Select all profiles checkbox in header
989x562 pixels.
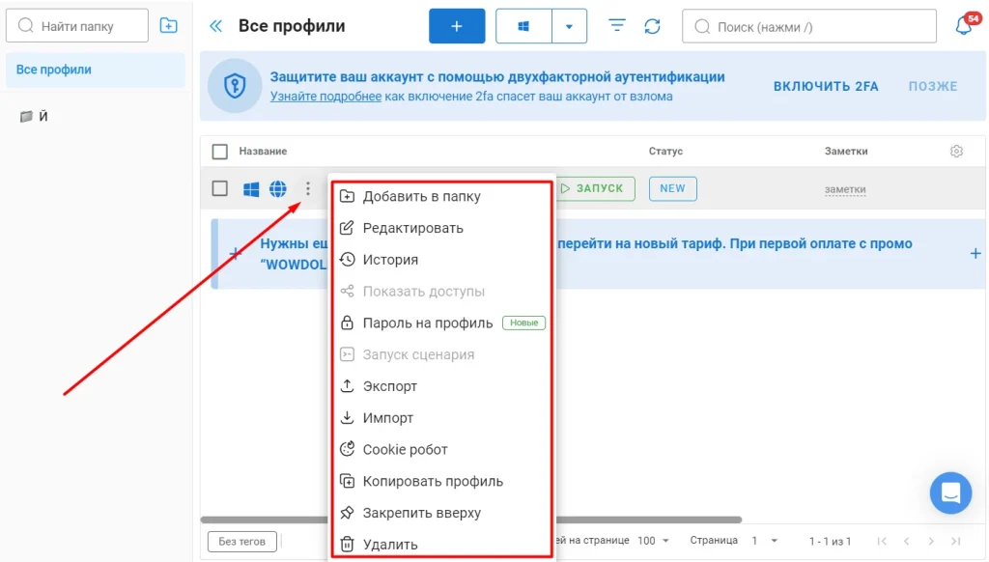point(219,152)
